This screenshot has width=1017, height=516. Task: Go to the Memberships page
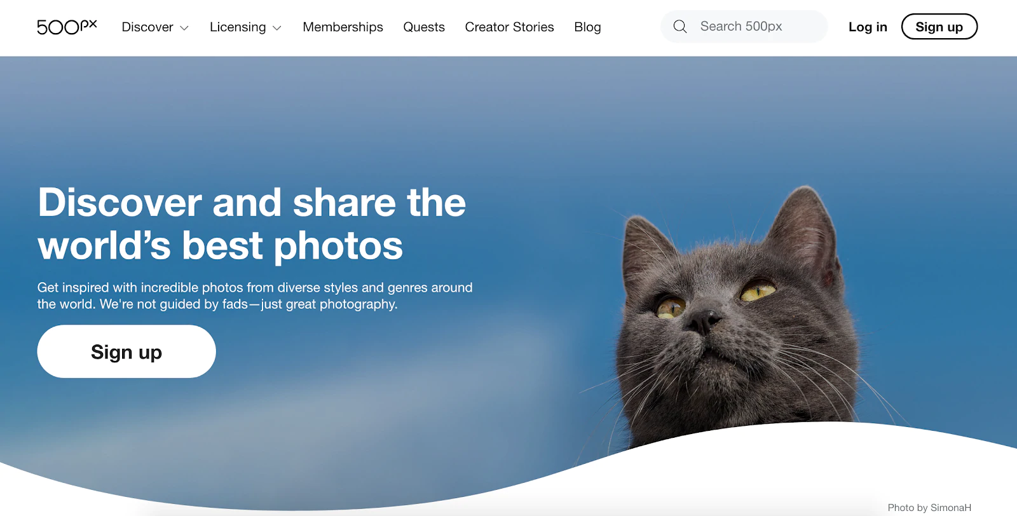point(343,27)
